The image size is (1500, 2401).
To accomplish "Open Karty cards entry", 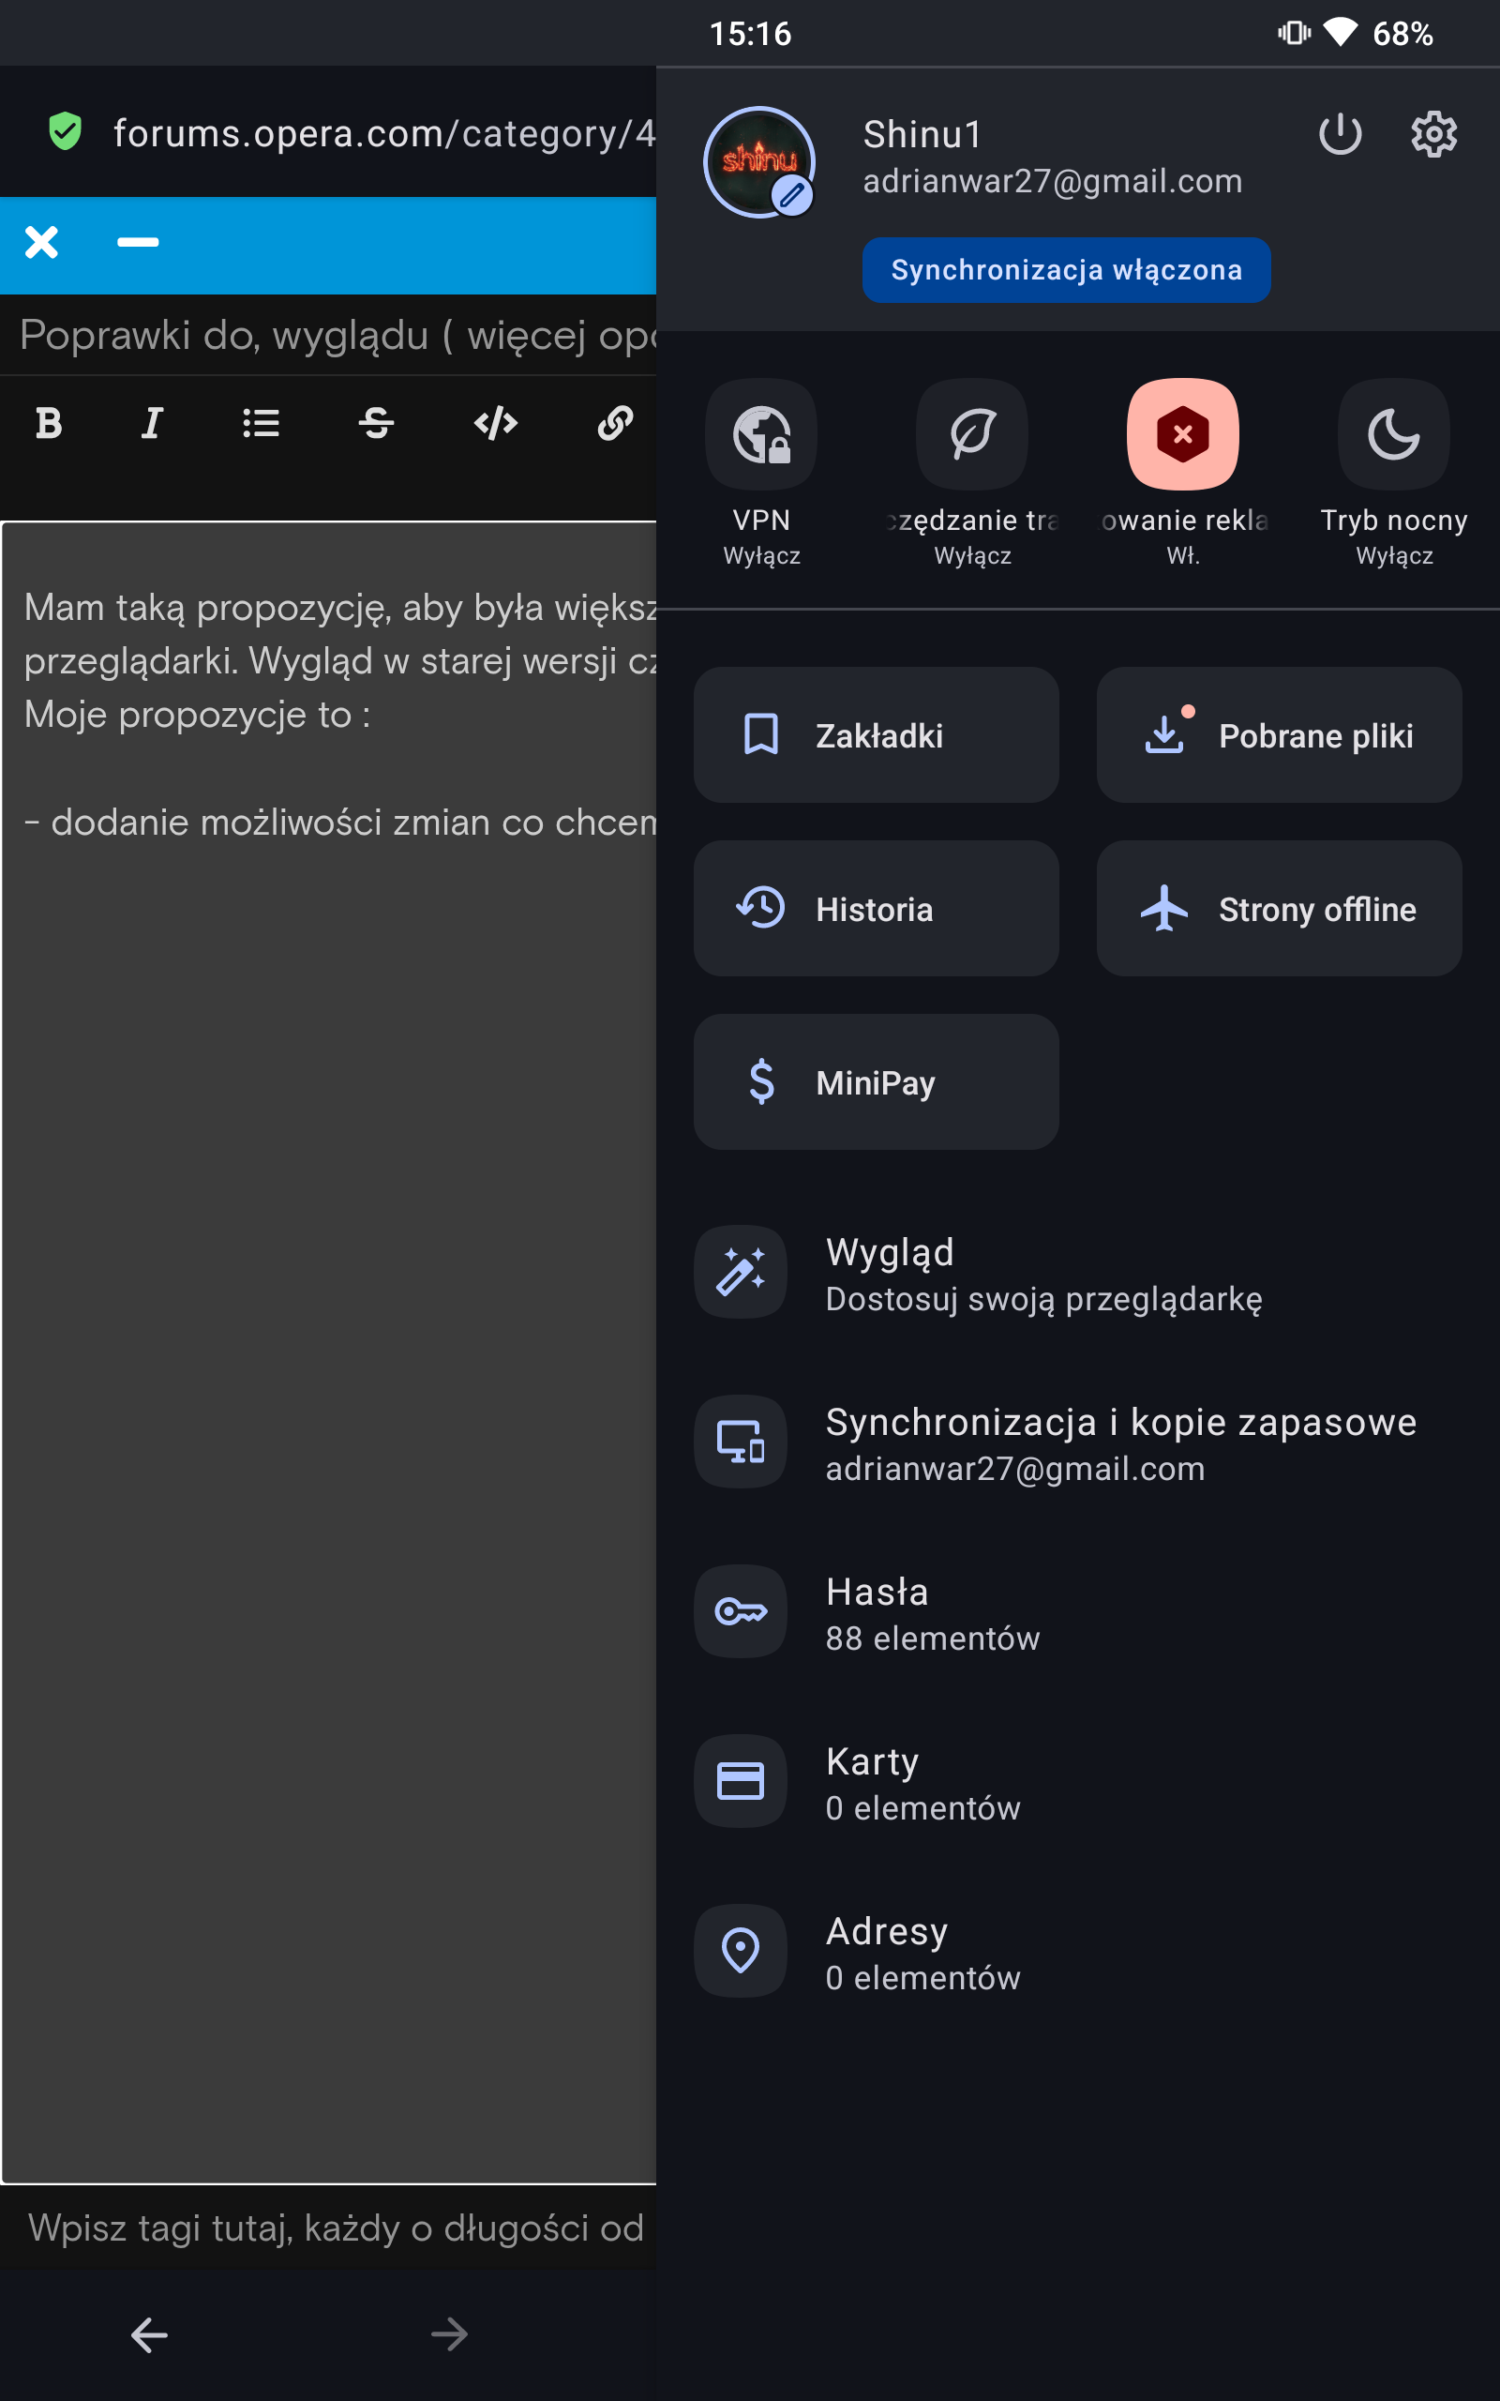I will pyautogui.click(x=1078, y=1782).
